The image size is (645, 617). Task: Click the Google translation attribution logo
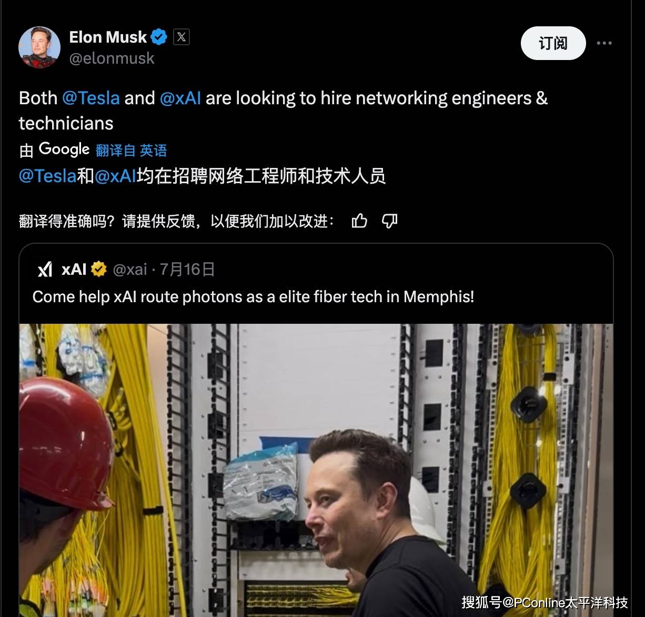pos(64,150)
